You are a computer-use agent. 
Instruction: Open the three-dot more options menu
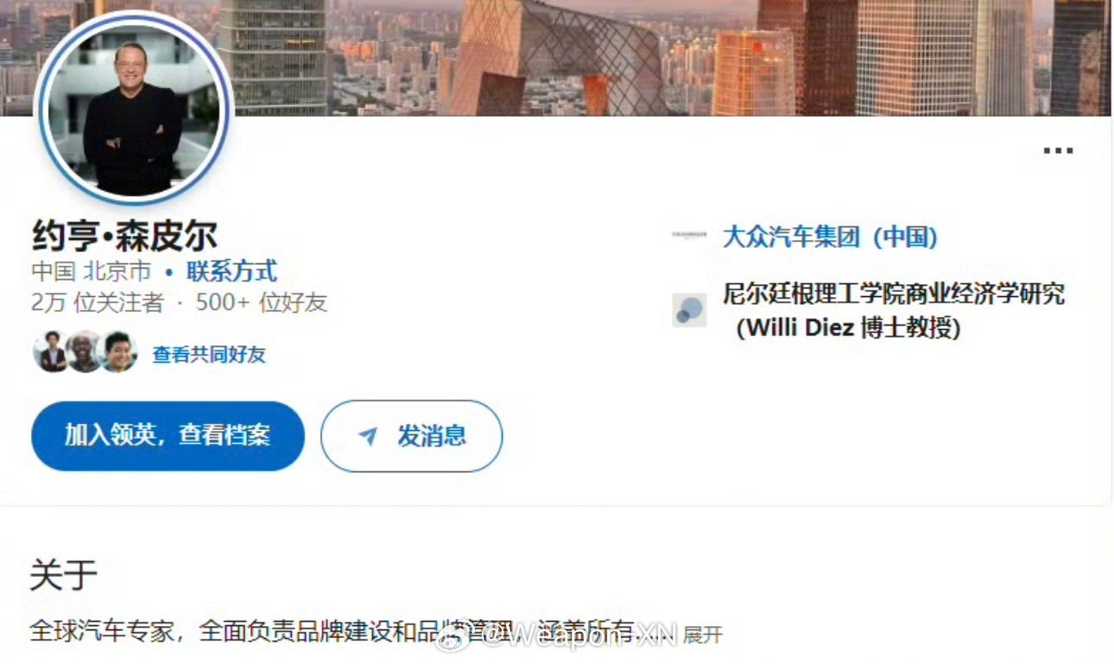pyautogui.click(x=1058, y=150)
